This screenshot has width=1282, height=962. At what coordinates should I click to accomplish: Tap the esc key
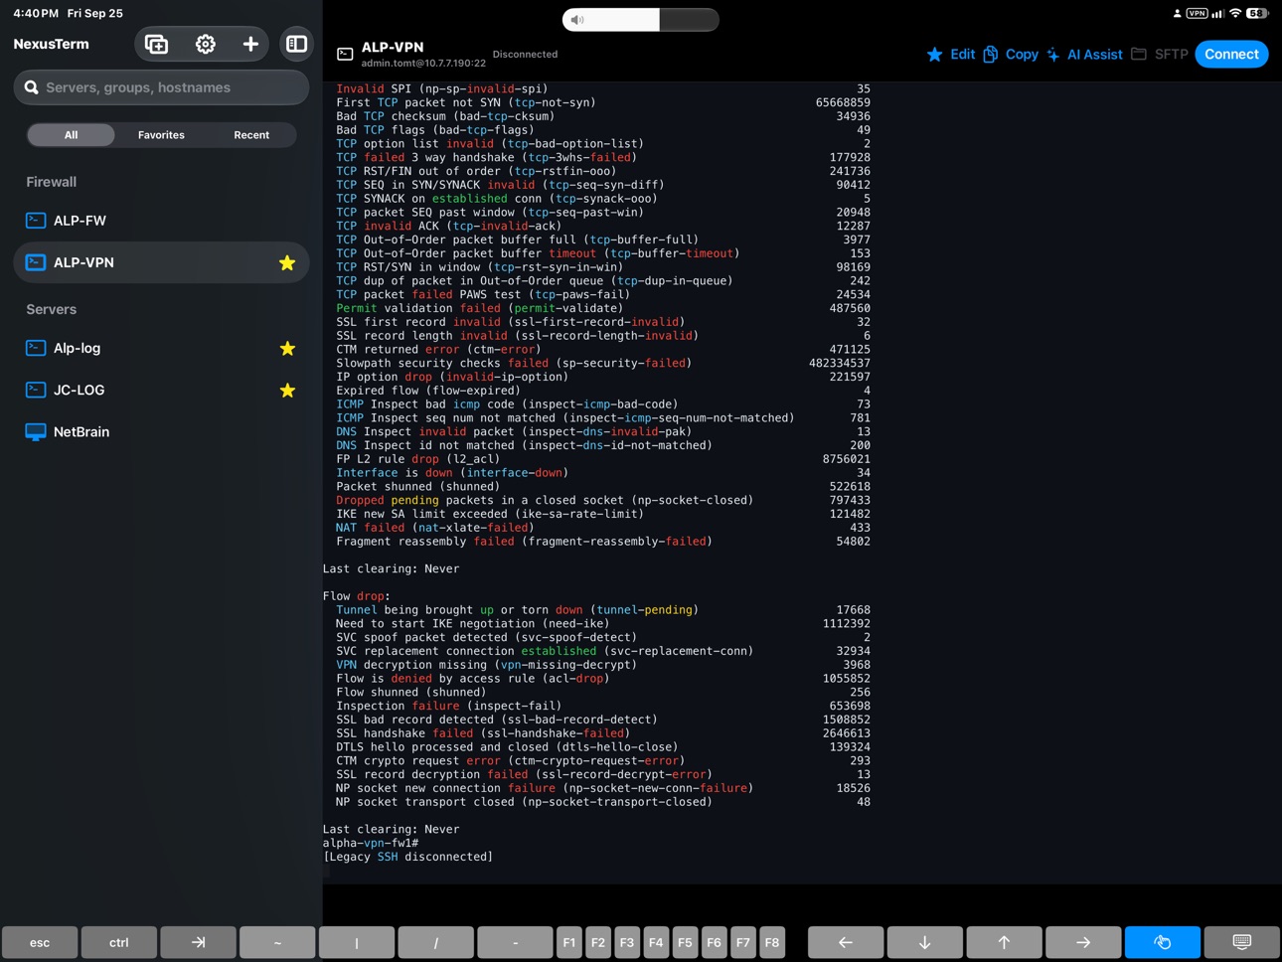[40, 942]
